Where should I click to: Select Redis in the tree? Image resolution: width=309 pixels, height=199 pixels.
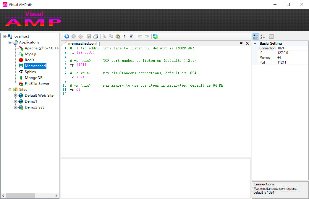tap(30, 60)
